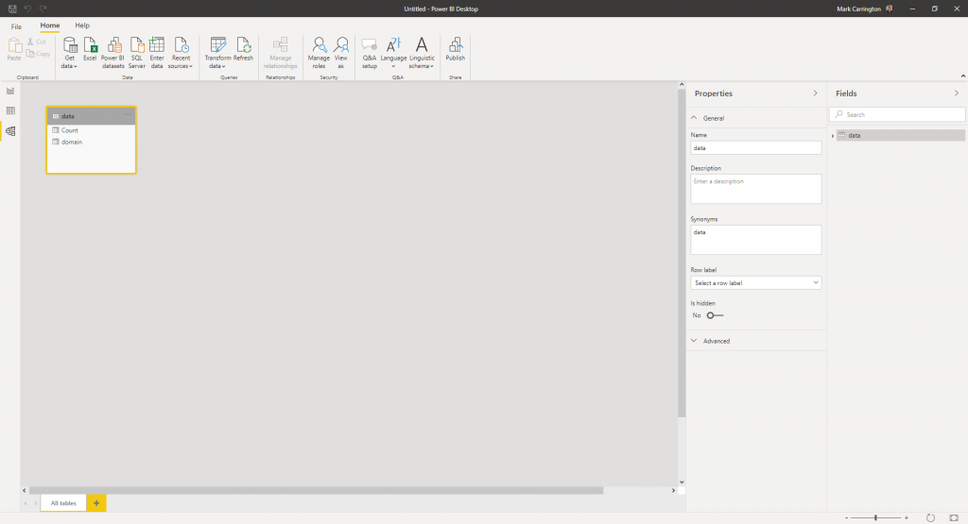Image resolution: width=968 pixels, height=524 pixels.
Task: Switch to Data view in sidebar
Action: click(x=10, y=111)
